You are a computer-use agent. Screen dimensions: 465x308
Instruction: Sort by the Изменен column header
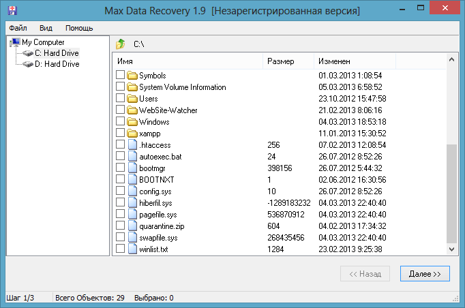click(355, 61)
